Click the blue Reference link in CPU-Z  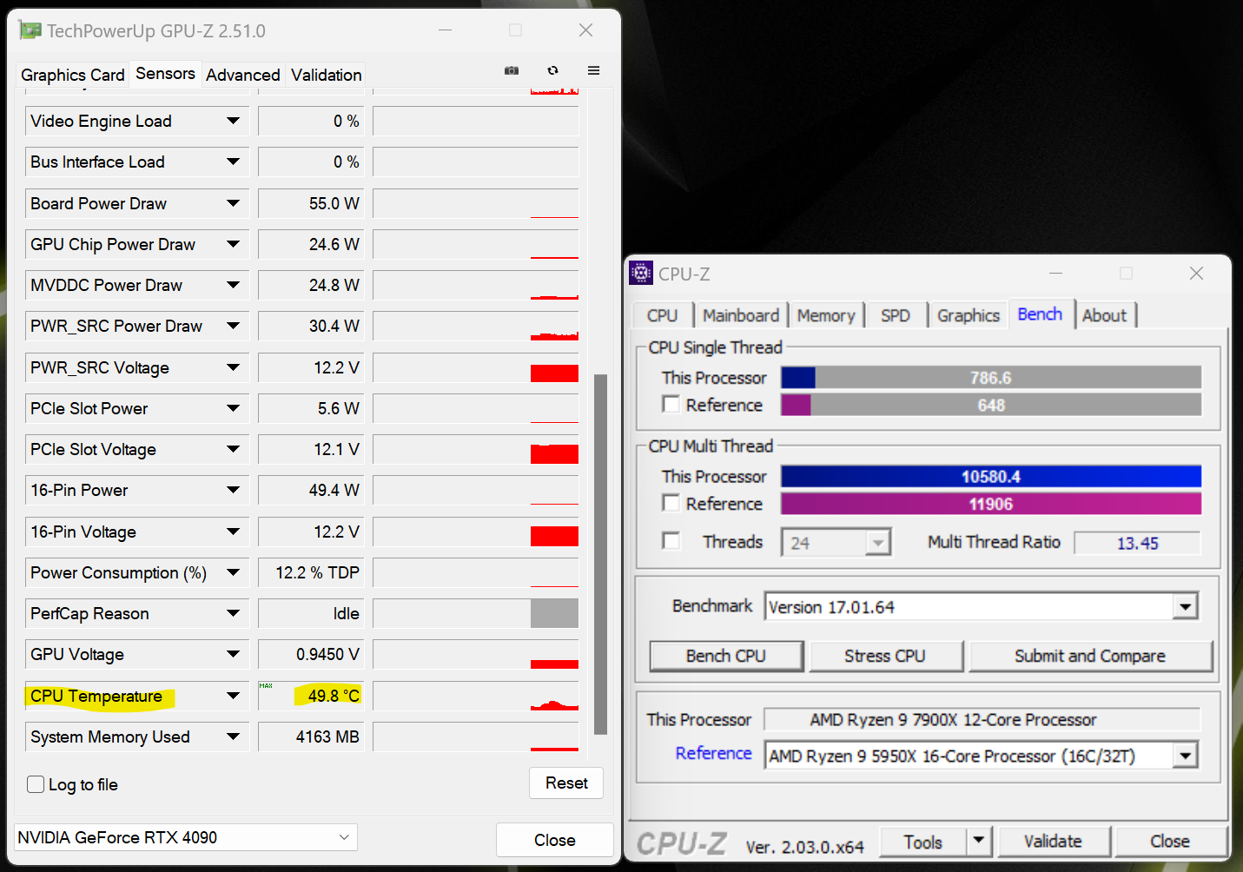(714, 753)
